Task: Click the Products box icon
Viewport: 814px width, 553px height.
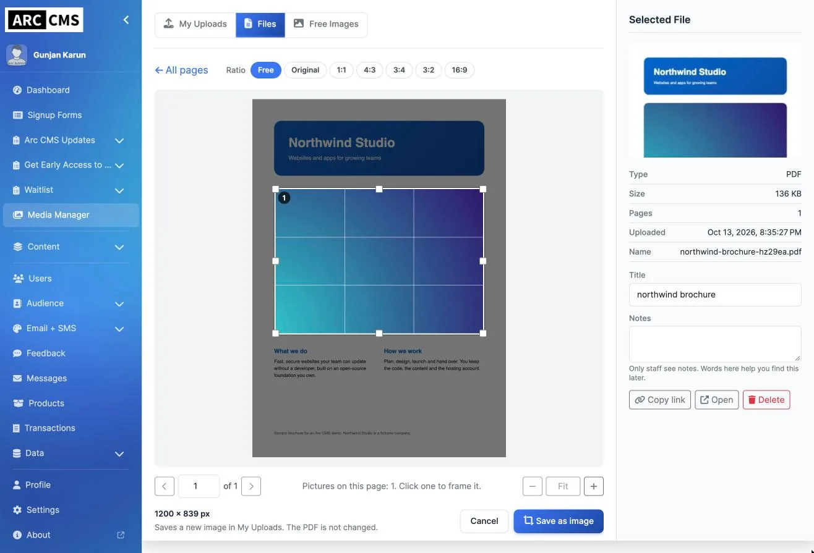Action: point(18,403)
